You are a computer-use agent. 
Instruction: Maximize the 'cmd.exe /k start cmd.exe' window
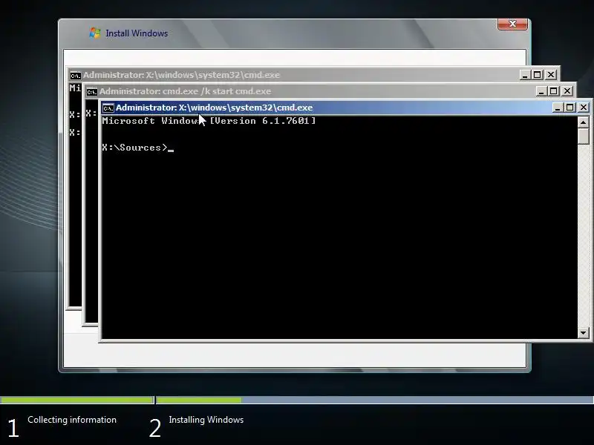pyautogui.click(x=553, y=91)
